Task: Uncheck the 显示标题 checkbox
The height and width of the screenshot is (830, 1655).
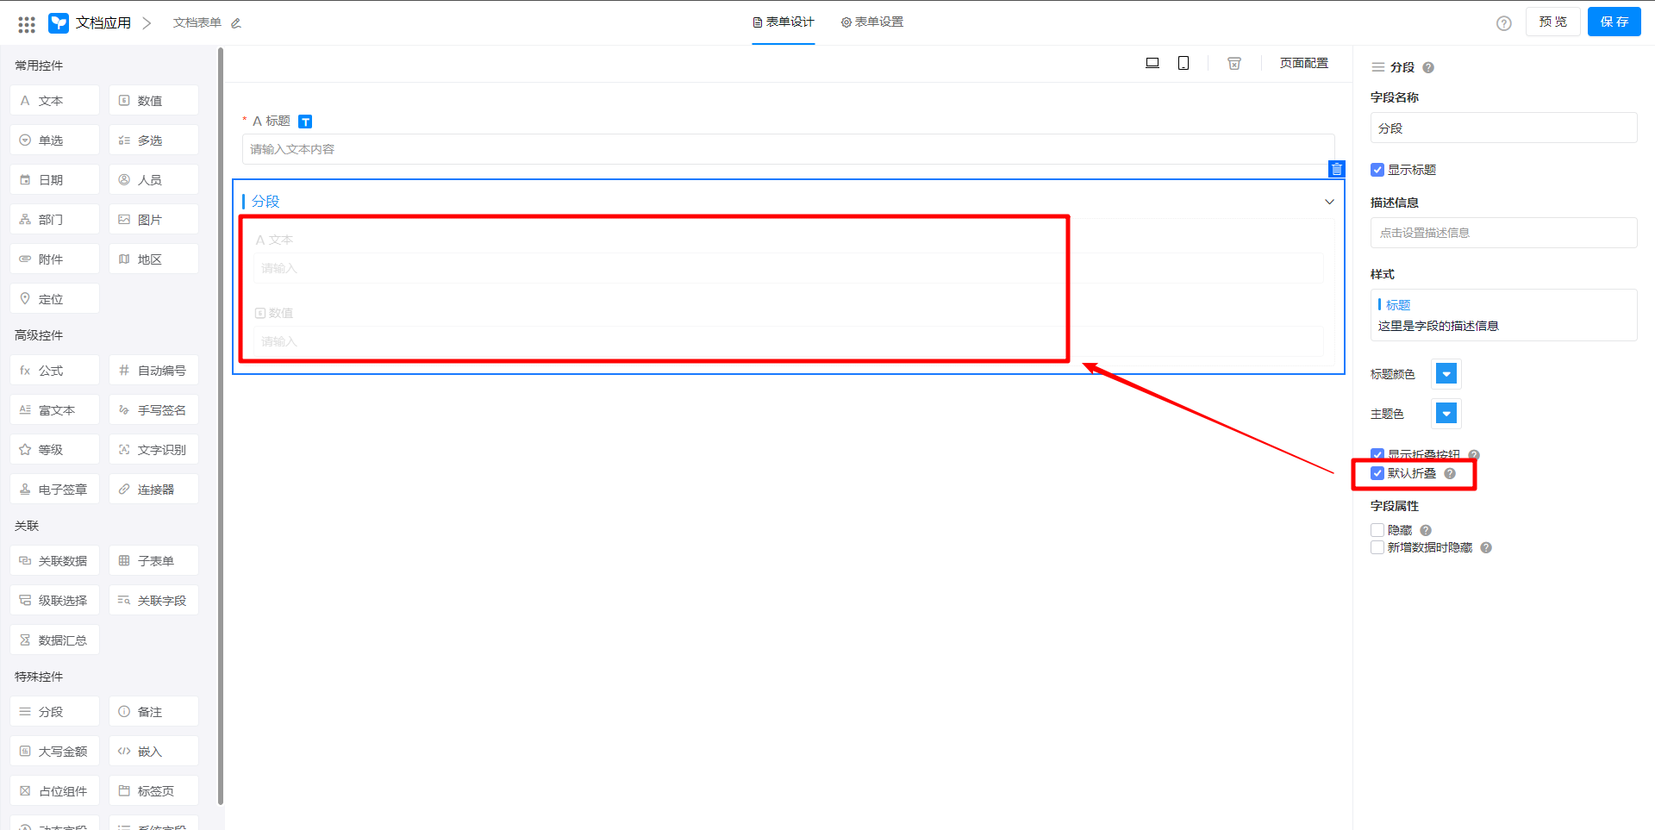Action: coord(1377,170)
